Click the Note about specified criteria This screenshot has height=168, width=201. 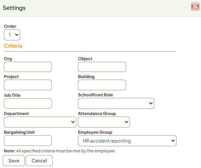coord(60,151)
